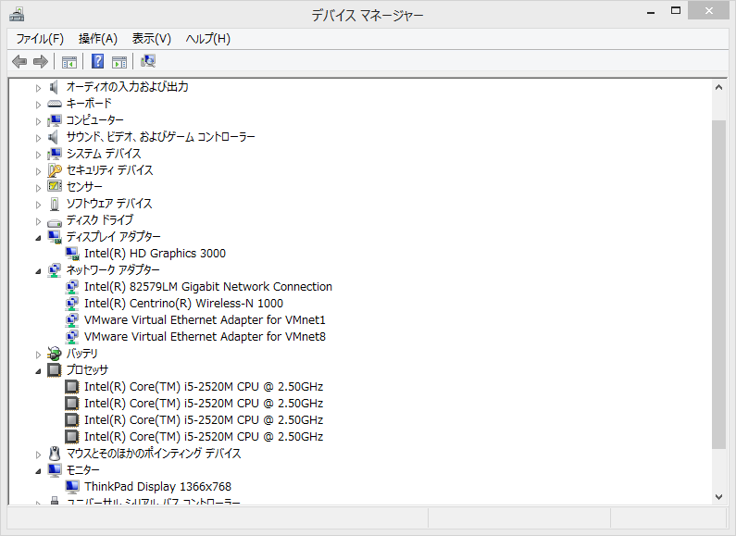Viewport: 736px width, 536px height.
Task: Select the last i5-2520M CPU entry
Action: pyautogui.click(x=204, y=437)
